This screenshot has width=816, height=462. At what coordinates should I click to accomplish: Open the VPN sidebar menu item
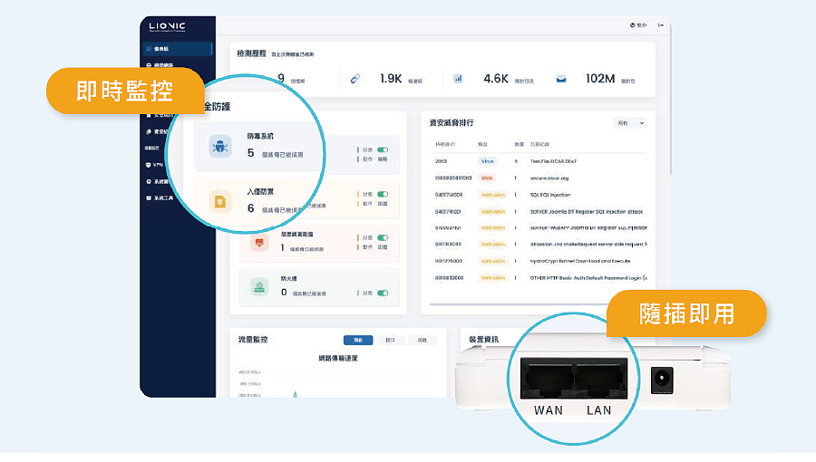(154, 165)
